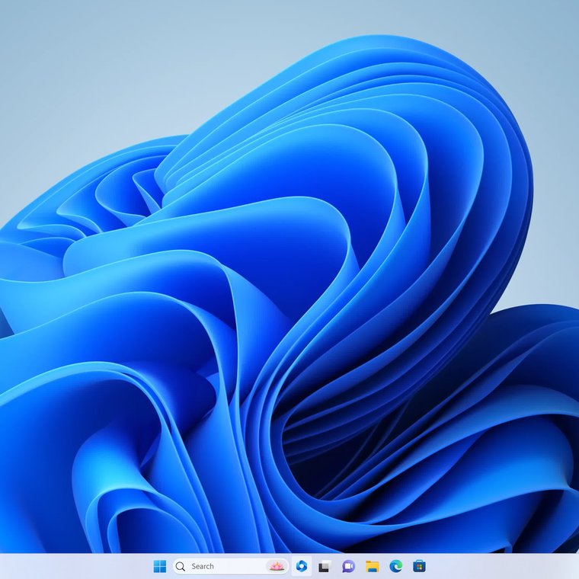Launch the Teams Chat taskbar icon
The width and height of the screenshot is (579, 579).
348,566
